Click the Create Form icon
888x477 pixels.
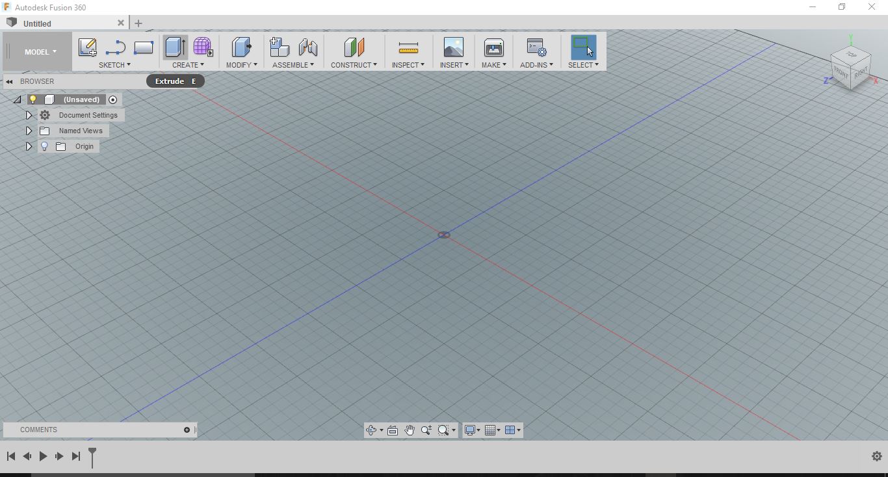tap(203, 47)
